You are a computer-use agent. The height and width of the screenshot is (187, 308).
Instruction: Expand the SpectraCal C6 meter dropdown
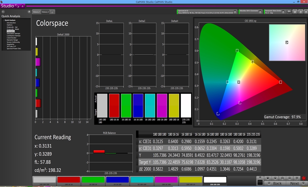tap(235, 12)
